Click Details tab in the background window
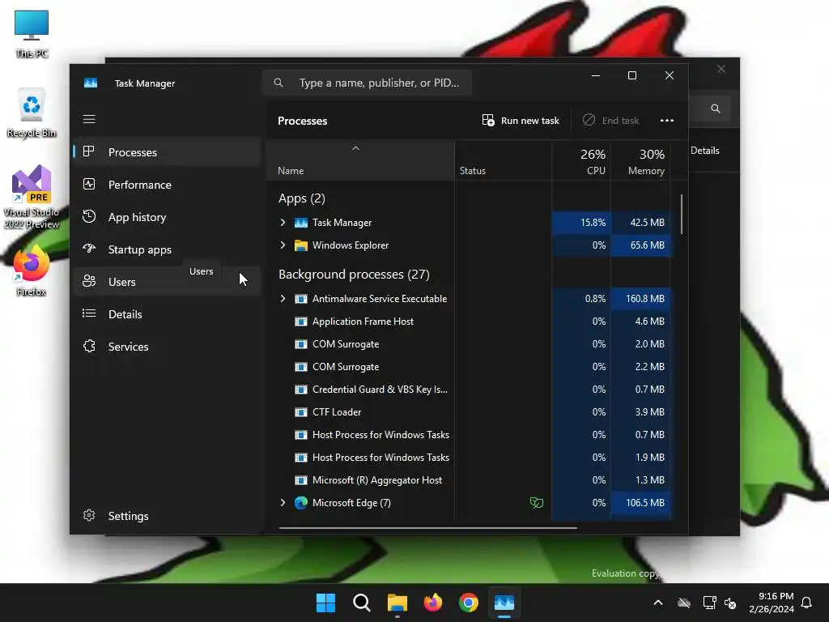This screenshot has width=829, height=622. click(705, 150)
